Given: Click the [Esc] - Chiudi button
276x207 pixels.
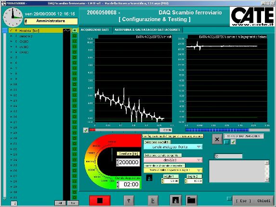Looking at the screenshot, I should point(253,201).
